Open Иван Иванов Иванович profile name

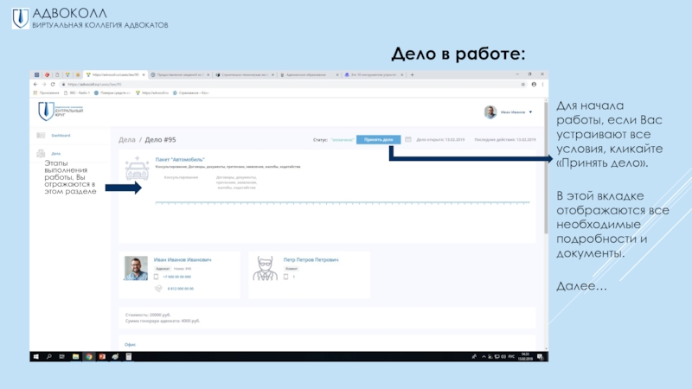(183, 259)
